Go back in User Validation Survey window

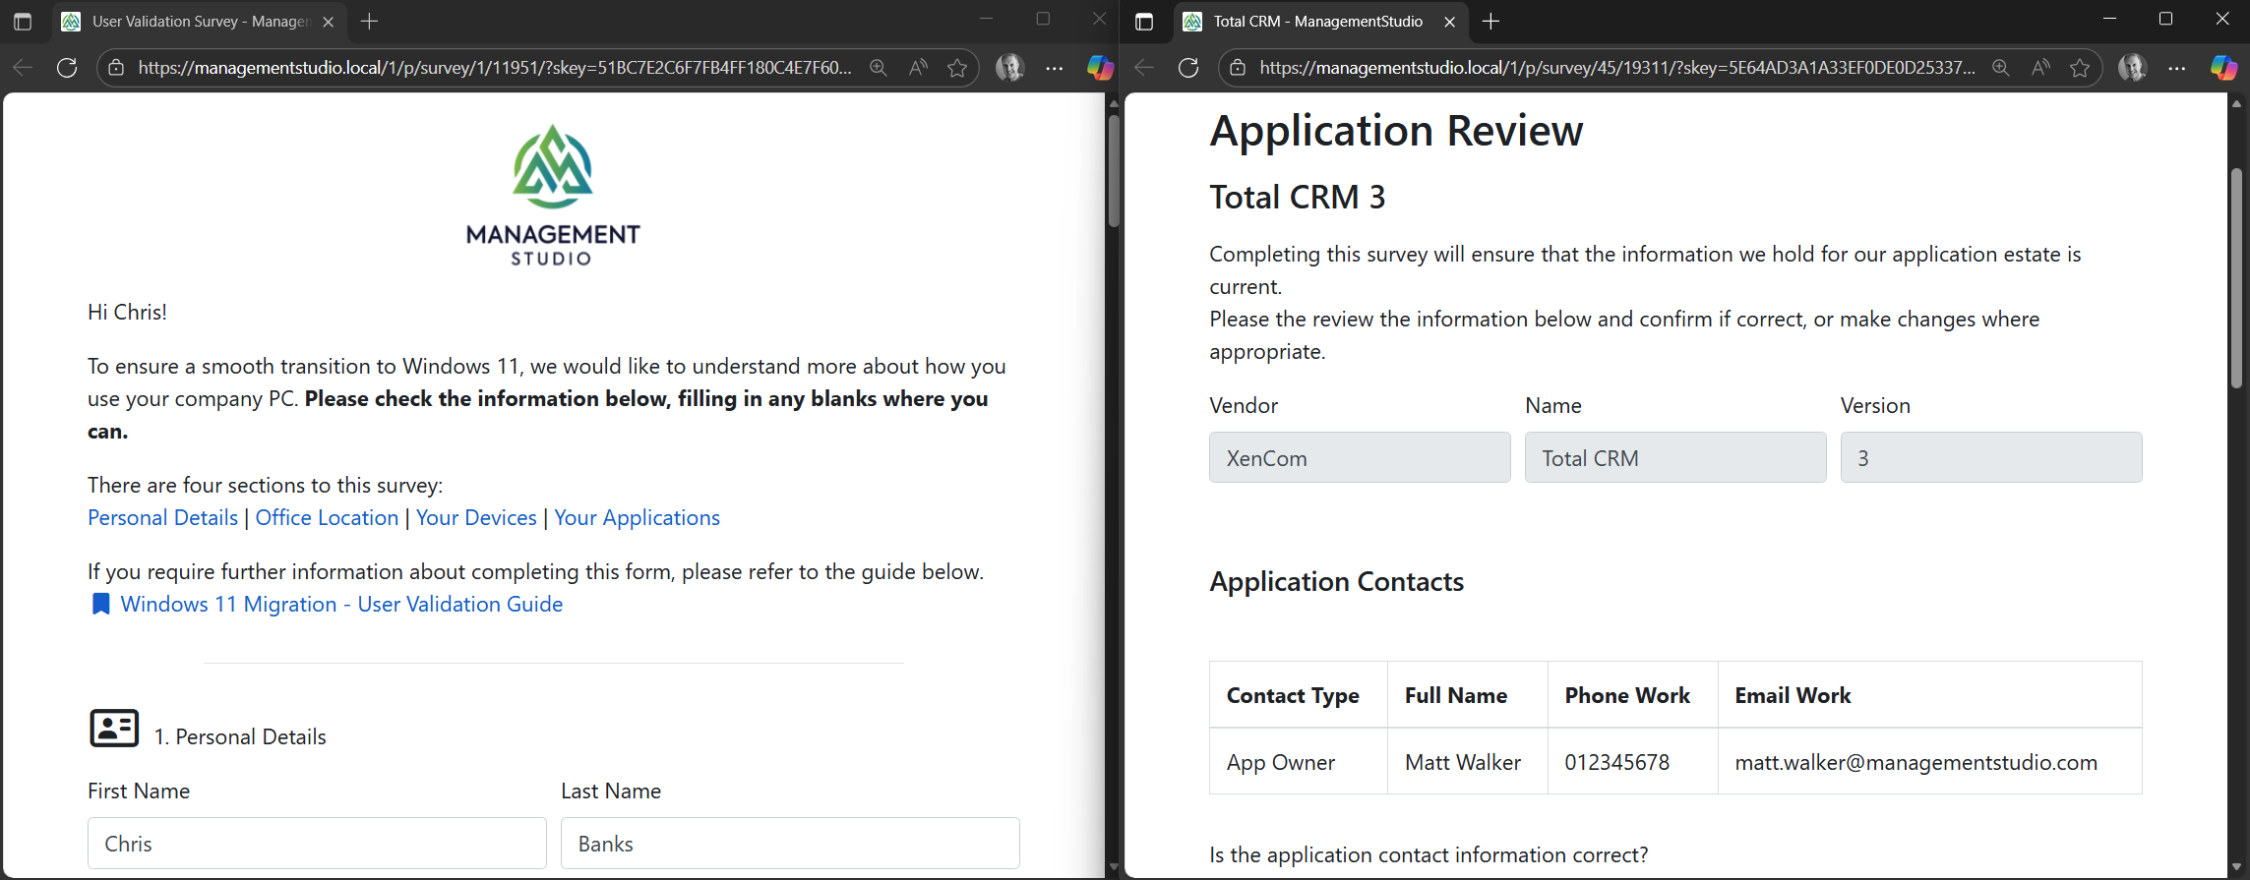23,68
